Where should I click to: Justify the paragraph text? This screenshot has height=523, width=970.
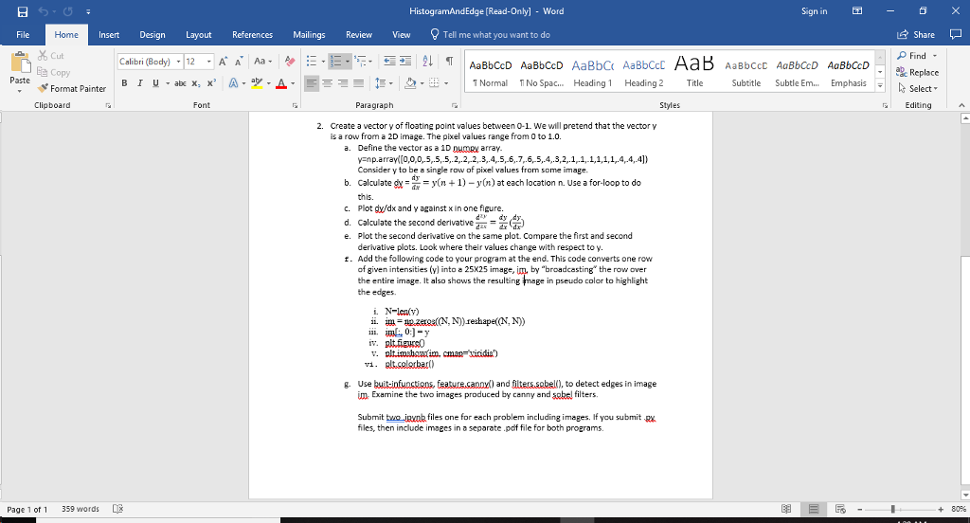point(359,83)
